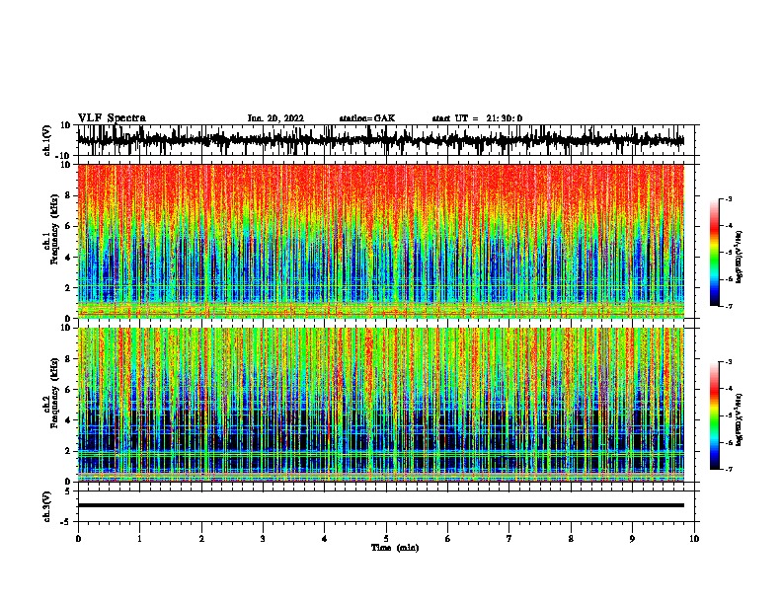782x604 pixels.
Task: Click the date label "Jan. 20, 2022"
Action: (x=275, y=118)
